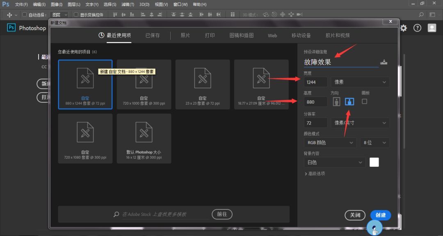Viewport: 443px width, 236px height.
Task: Select landscape orientation button
Action: (x=349, y=102)
